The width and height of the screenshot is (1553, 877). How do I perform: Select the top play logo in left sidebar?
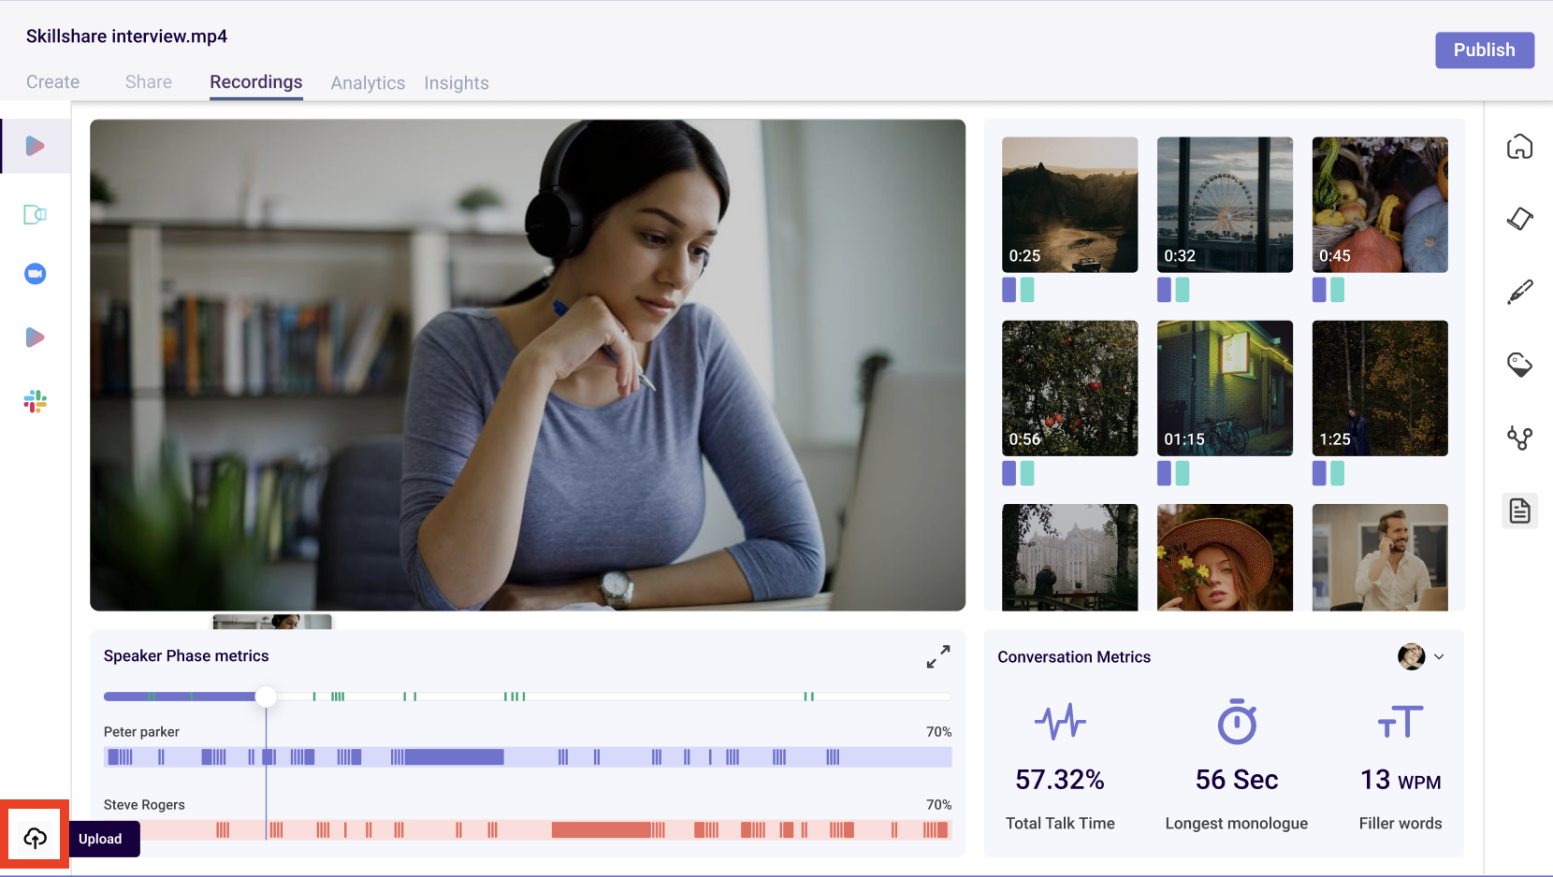tap(35, 146)
